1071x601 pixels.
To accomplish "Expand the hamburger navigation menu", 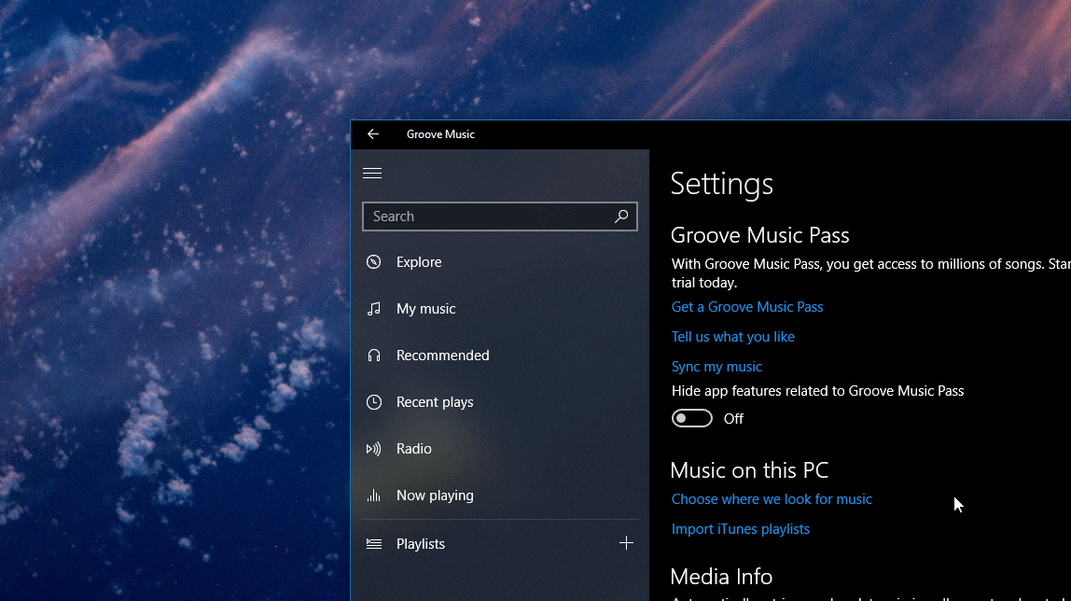I will pyautogui.click(x=372, y=173).
